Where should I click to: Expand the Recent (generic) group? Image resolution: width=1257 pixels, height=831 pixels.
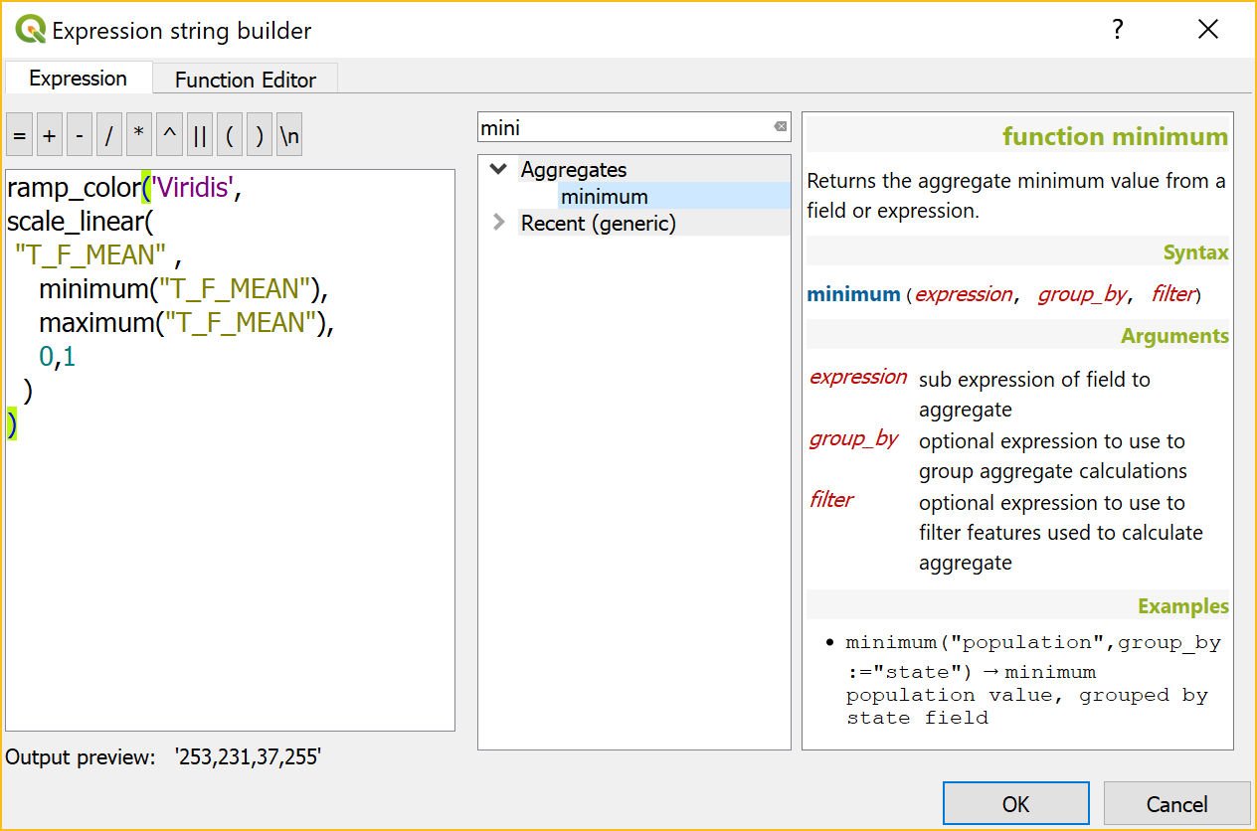click(499, 224)
